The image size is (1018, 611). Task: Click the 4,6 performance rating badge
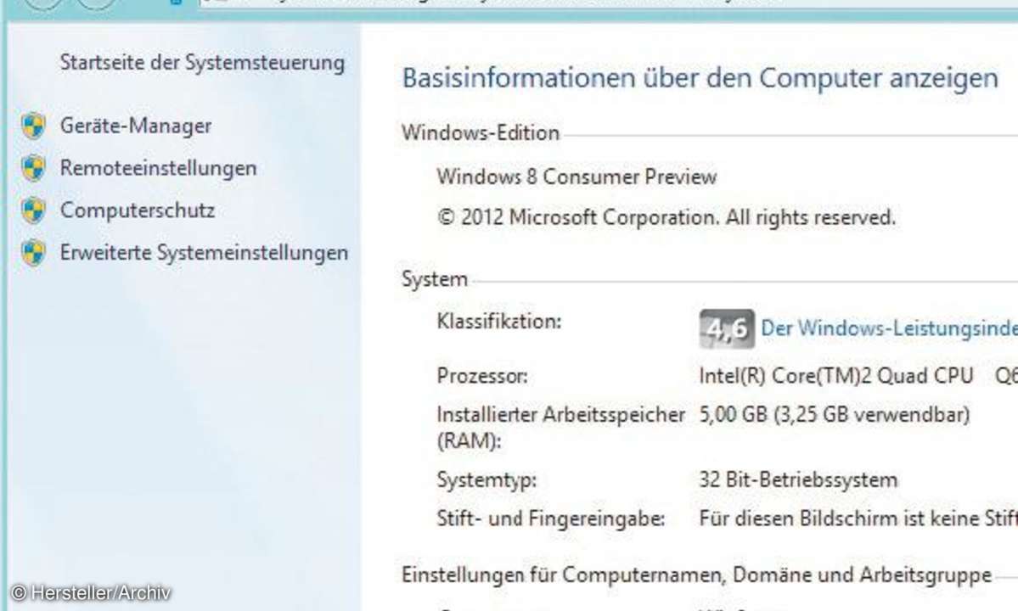[727, 329]
